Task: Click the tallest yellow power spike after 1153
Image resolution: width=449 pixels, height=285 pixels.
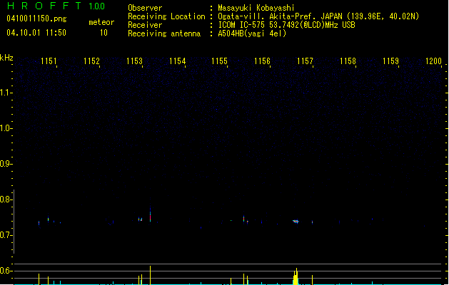Action: (x=150, y=275)
